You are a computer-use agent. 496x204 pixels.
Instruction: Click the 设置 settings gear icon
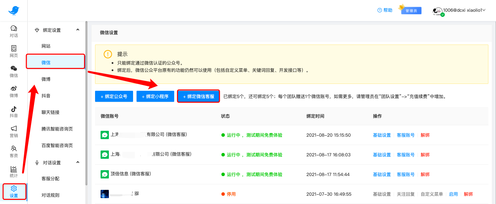14,189
